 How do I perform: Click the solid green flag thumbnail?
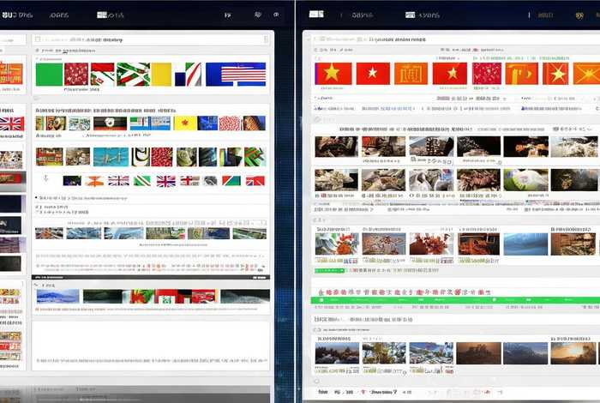[x=49, y=75]
